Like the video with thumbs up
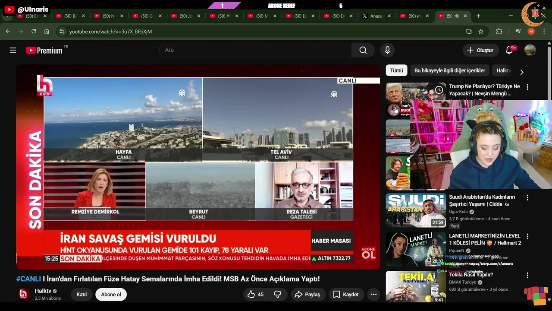Image resolution: width=552 pixels, height=311 pixels. click(256, 295)
